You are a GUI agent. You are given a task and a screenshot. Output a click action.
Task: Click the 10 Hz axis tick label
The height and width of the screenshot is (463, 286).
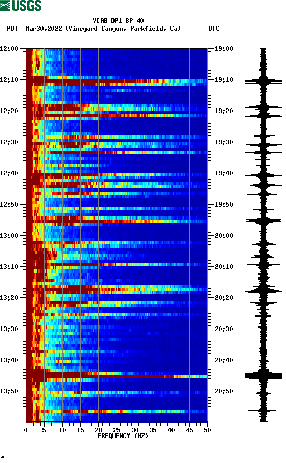[x=62, y=430]
